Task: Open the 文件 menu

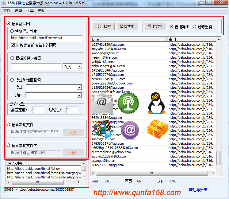Action: tap(7, 11)
